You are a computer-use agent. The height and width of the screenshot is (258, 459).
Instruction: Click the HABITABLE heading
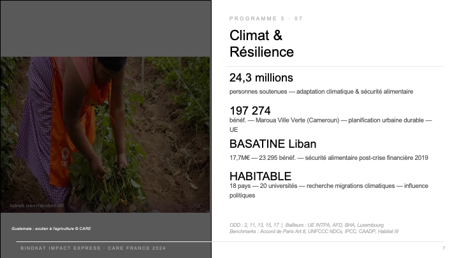[260, 176]
